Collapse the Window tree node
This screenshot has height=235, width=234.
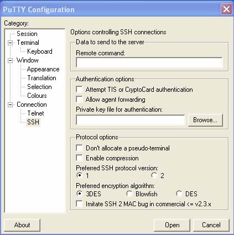point(11,60)
